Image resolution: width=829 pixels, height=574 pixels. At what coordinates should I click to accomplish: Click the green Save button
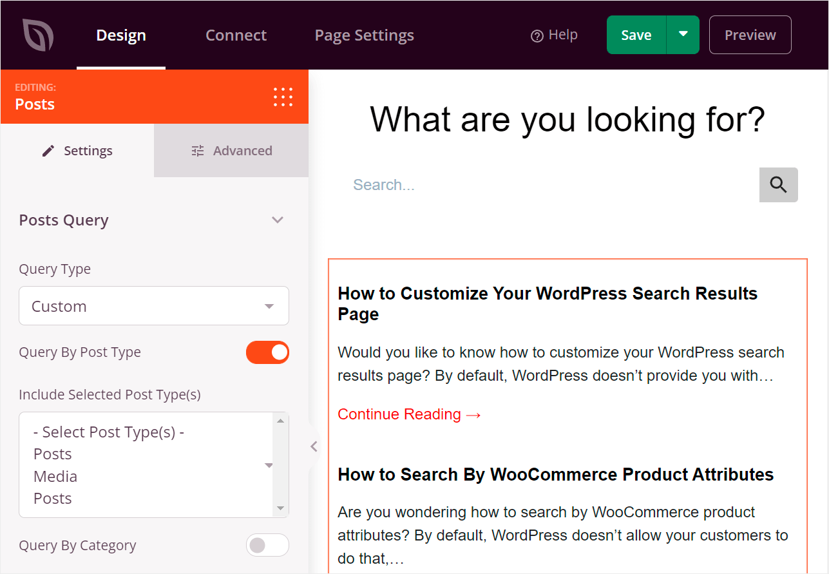[x=636, y=35]
